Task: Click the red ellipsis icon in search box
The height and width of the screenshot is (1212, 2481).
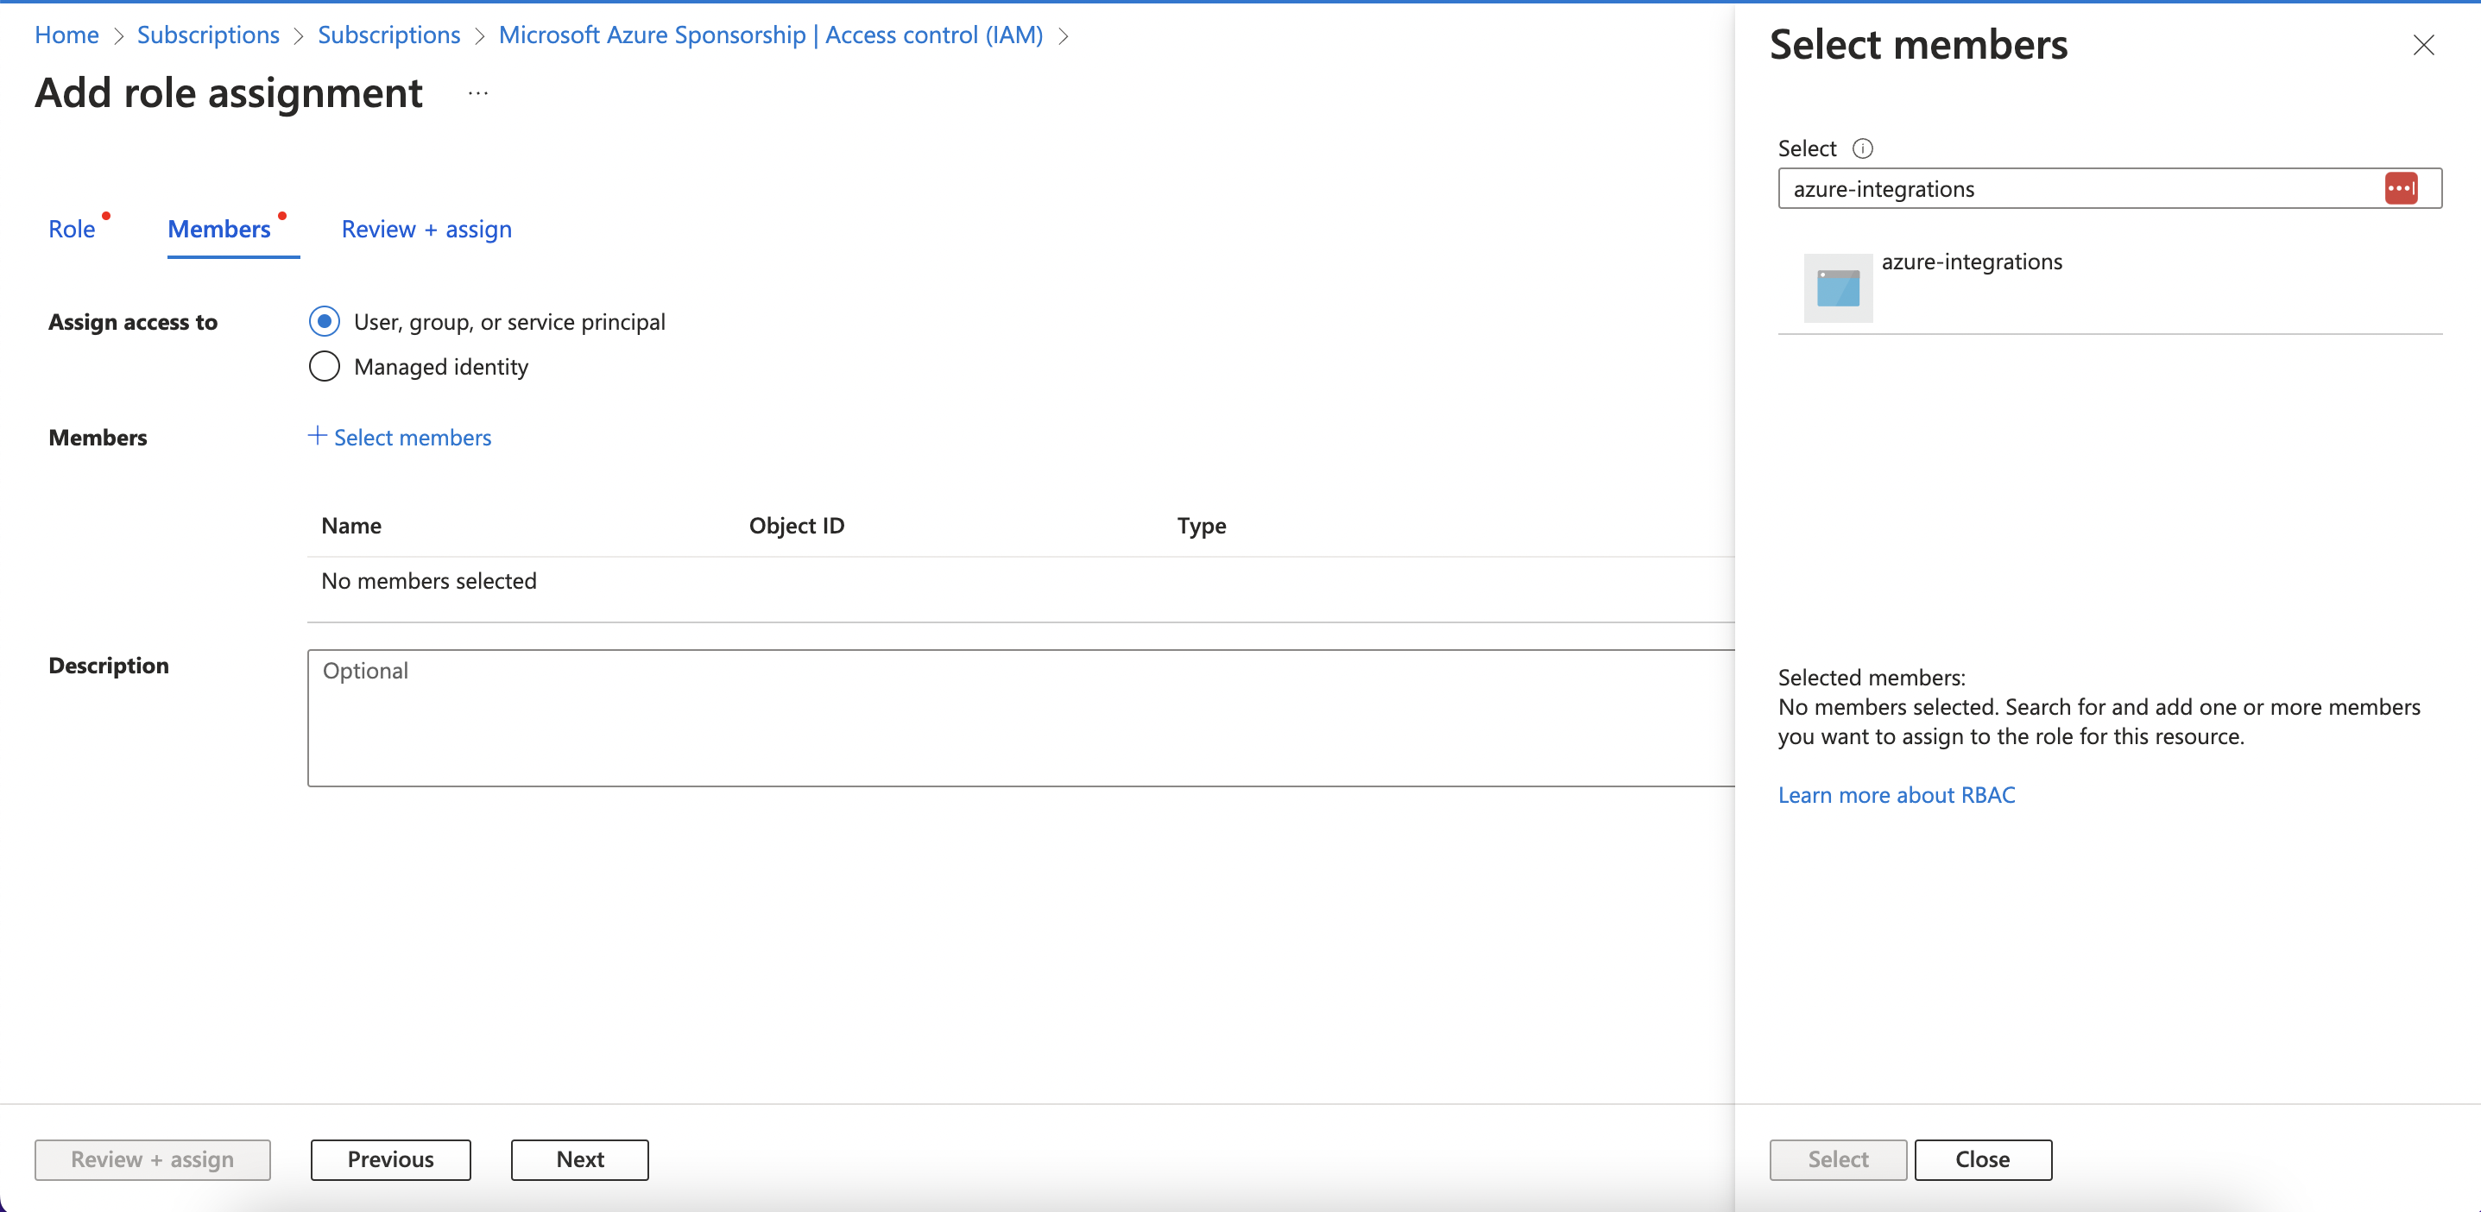Action: point(2401,188)
